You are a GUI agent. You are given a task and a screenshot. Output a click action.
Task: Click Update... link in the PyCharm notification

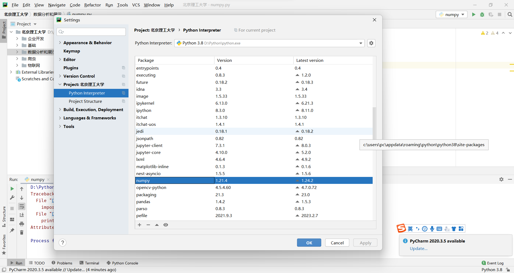point(418,248)
